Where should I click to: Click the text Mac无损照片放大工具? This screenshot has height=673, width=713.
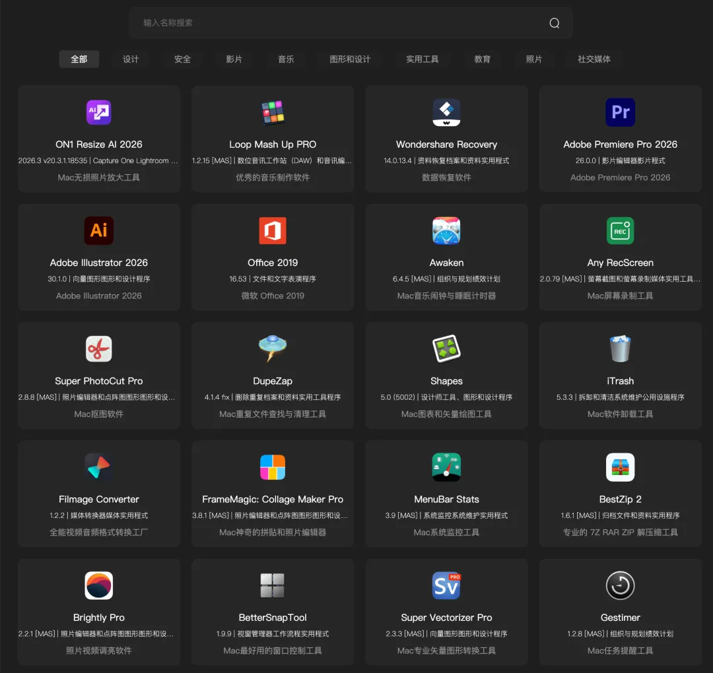(x=98, y=177)
